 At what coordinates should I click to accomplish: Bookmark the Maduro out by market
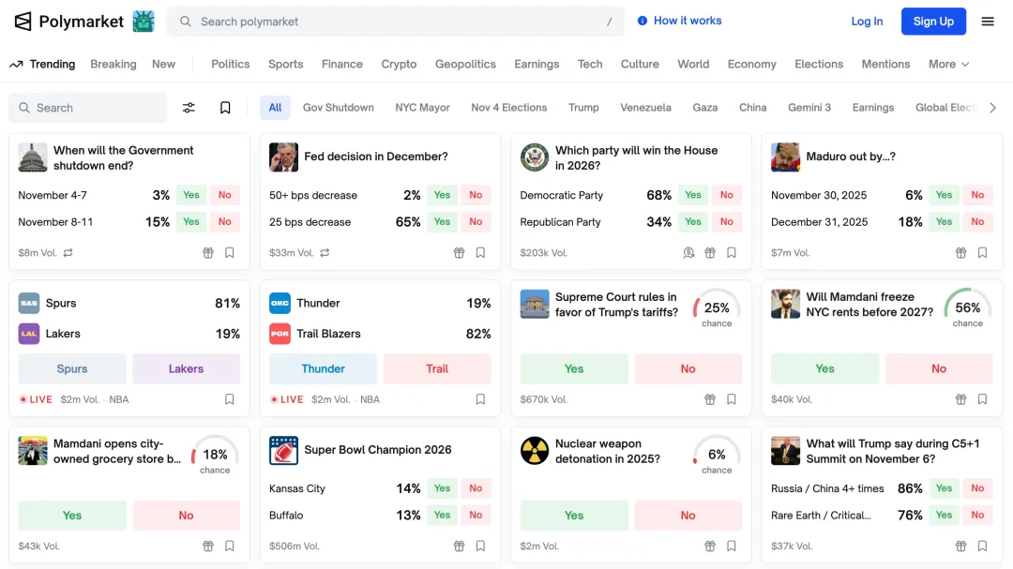[x=982, y=253]
